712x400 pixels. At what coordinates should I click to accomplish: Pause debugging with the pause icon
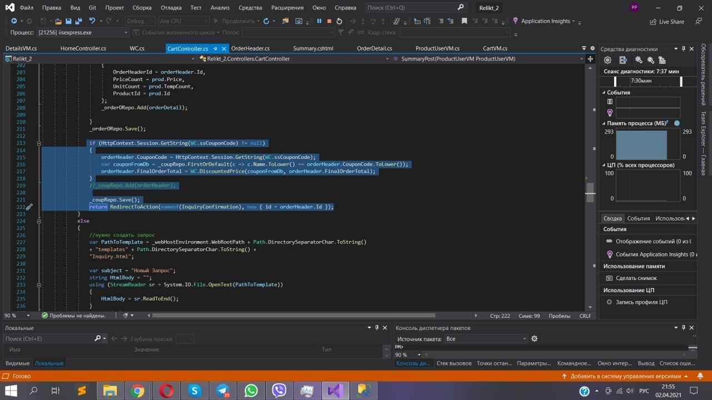(319, 21)
